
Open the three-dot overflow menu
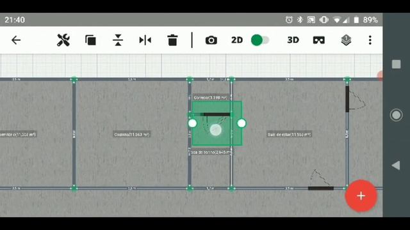(x=370, y=40)
